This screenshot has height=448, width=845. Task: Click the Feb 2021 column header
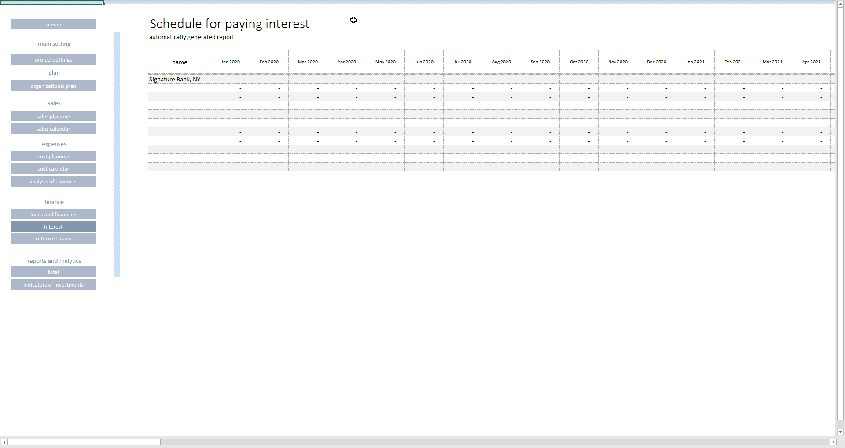coord(734,62)
